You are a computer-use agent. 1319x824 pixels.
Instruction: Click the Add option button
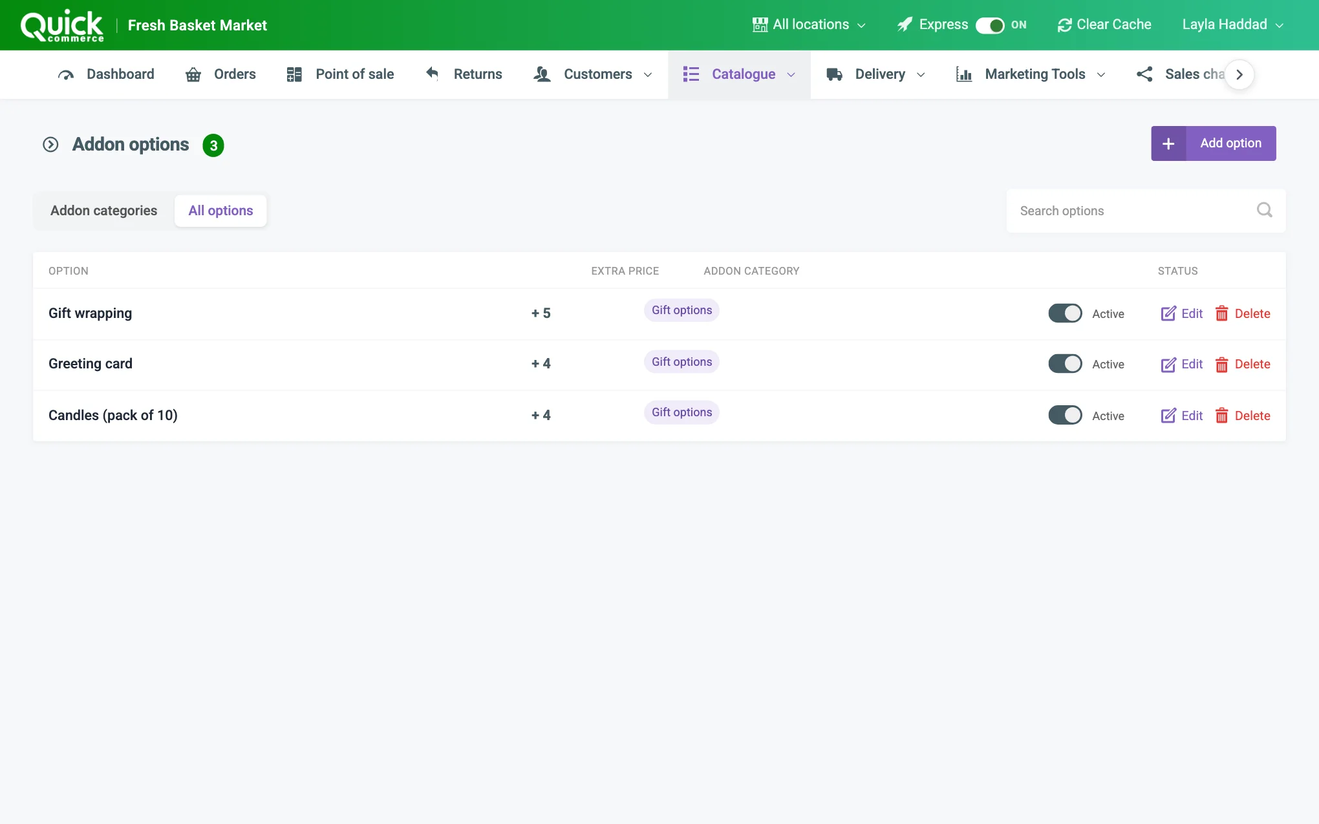pyautogui.click(x=1213, y=143)
